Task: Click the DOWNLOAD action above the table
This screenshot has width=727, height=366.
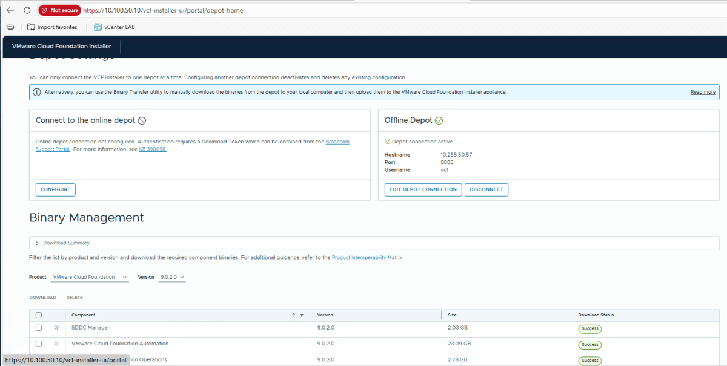Action: (42, 298)
